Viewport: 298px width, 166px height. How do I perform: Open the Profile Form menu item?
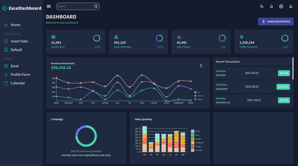pos(21,75)
